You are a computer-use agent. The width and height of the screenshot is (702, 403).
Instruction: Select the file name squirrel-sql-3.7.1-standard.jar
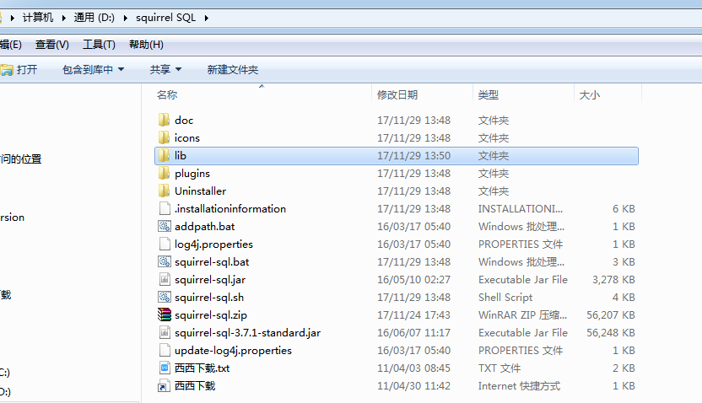pos(247,333)
